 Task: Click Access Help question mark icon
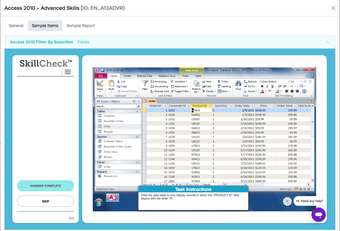tap(312, 76)
